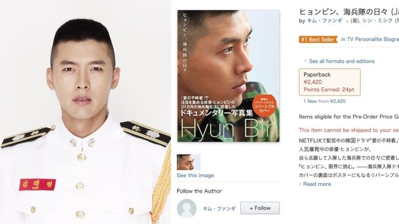Click the #1 Best Seller badge
399x224 pixels.
(318, 39)
